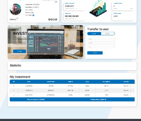The width and height of the screenshot is (141, 121).
Task: Select the 'To user' transfer toggle
Action: pos(94,34)
